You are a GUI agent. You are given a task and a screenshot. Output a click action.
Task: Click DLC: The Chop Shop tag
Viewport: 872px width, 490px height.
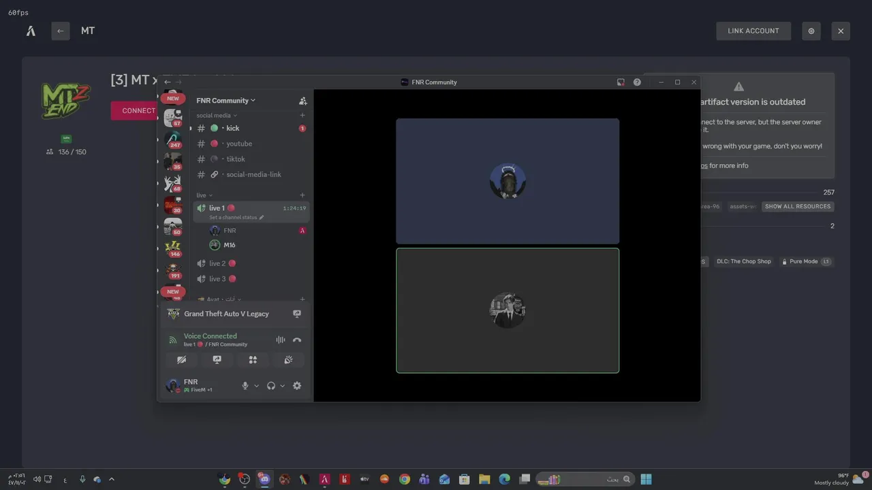click(744, 261)
